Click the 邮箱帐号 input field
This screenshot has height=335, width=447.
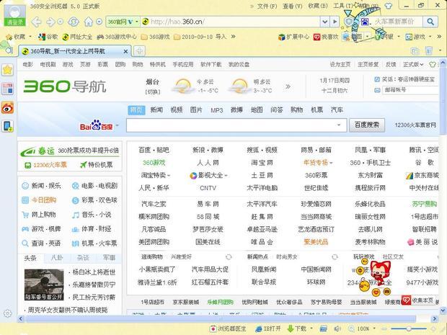tap(410, 90)
